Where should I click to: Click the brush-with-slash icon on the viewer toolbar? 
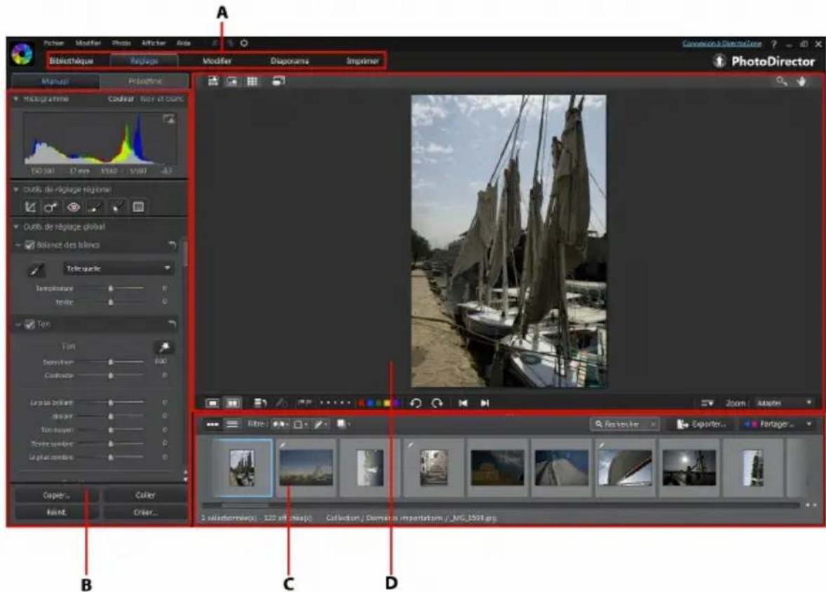click(282, 403)
